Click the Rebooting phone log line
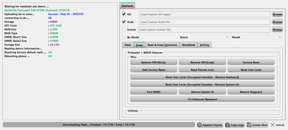288x130 pixels. pyautogui.click(x=28, y=56)
